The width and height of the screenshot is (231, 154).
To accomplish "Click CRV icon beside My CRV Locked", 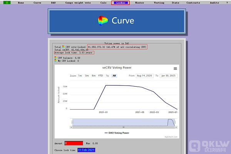I will click(56, 61).
